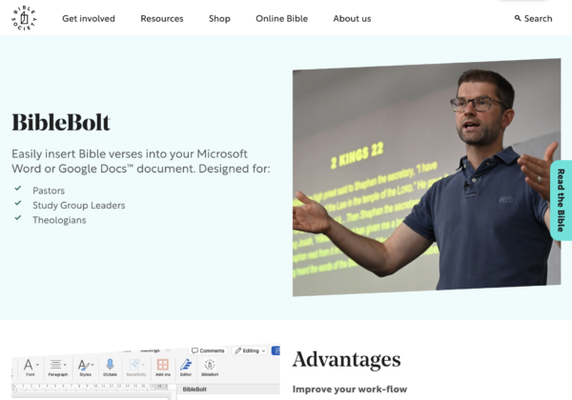Screen dimensions: 572x400
Task: Expand the Paragraph dropdown arrow
Action: pos(65,365)
